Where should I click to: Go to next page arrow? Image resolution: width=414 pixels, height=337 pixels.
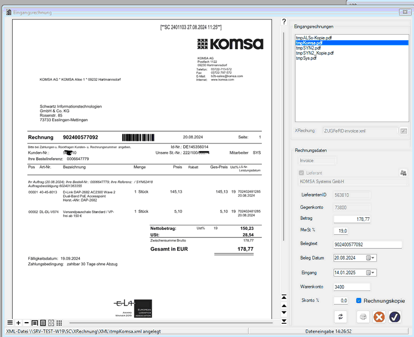point(284,313)
